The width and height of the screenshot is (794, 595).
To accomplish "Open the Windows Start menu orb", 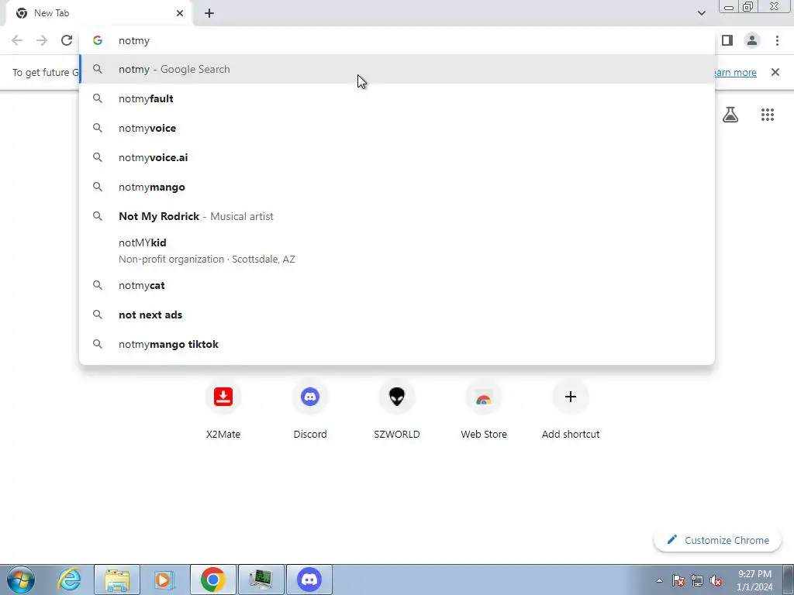I will pos(20,580).
